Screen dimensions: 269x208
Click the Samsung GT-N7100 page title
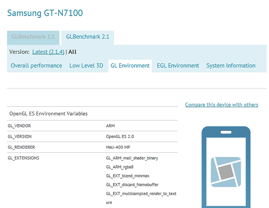click(45, 13)
